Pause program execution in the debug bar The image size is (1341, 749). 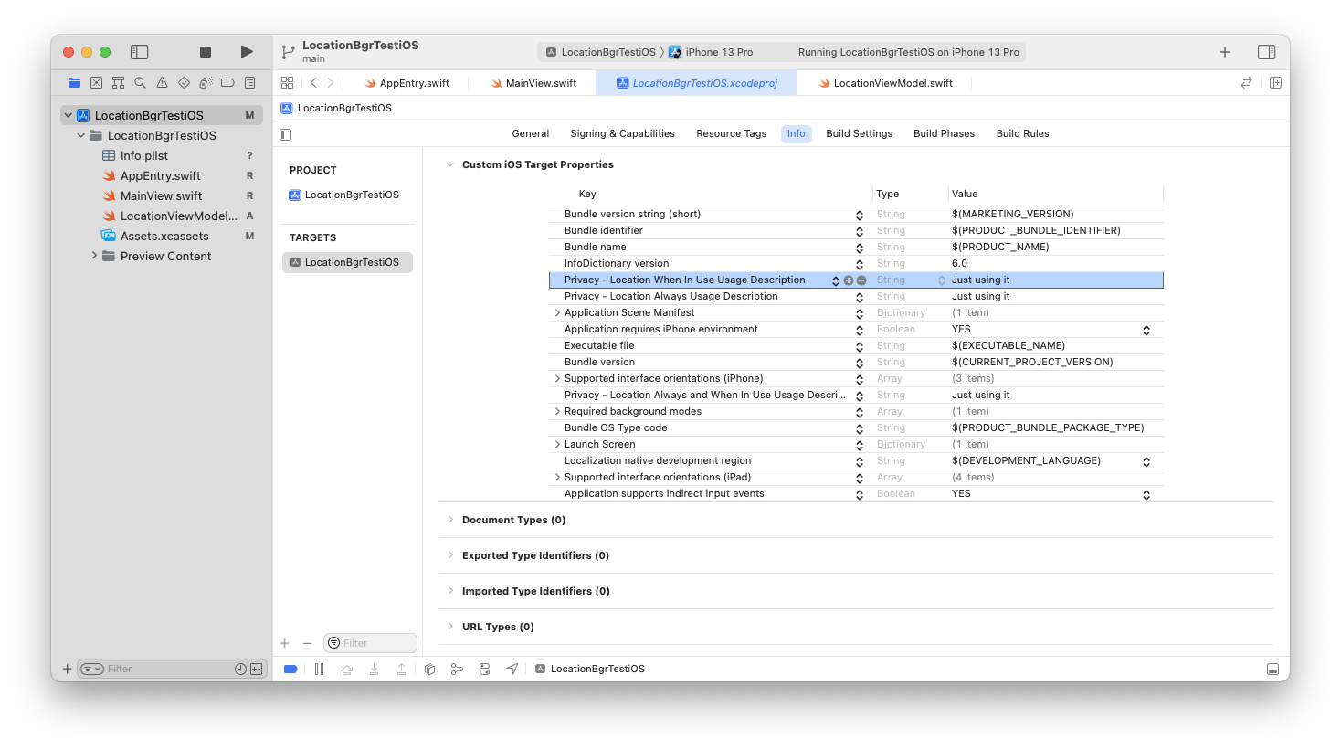pyautogui.click(x=319, y=669)
